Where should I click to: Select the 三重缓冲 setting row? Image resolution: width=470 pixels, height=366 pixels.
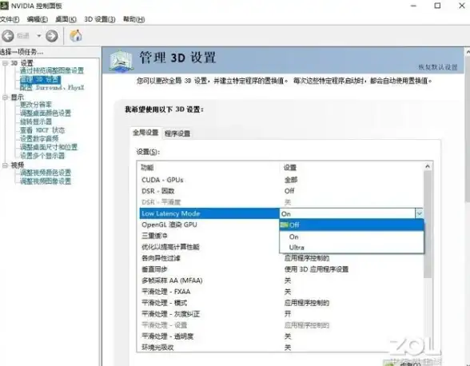tap(209, 236)
